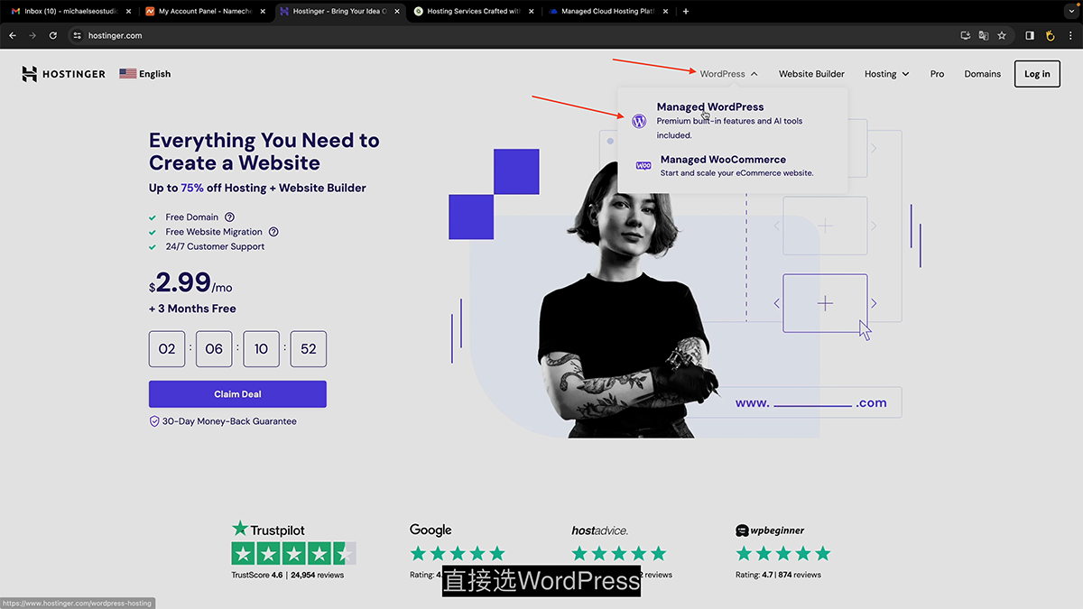The image size is (1083, 609).
Task: Switch to the Namecheap Account Panel tab
Action: pyautogui.click(x=205, y=11)
